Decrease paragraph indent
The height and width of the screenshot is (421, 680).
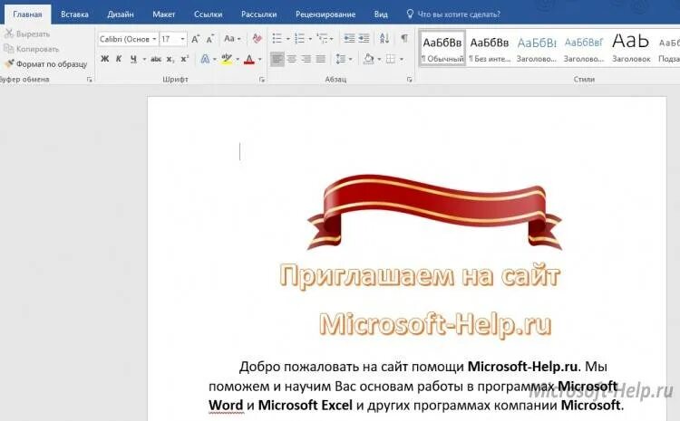click(x=349, y=39)
